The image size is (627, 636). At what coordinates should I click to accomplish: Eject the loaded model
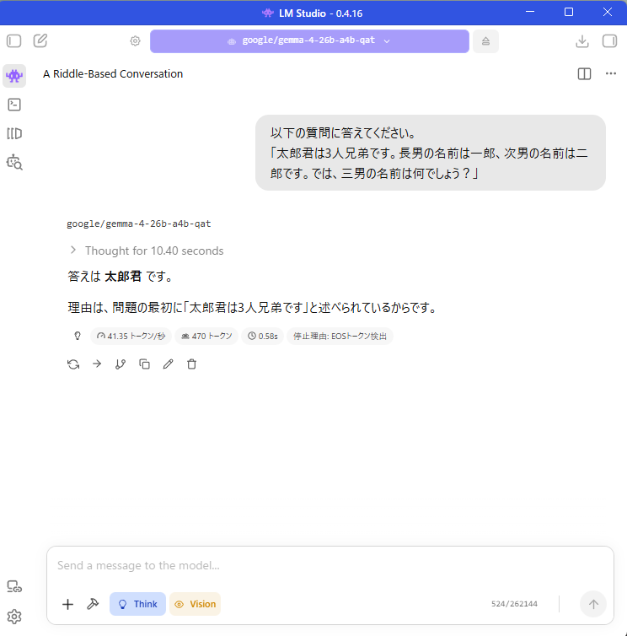pyautogui.click(x=485, y=41)
